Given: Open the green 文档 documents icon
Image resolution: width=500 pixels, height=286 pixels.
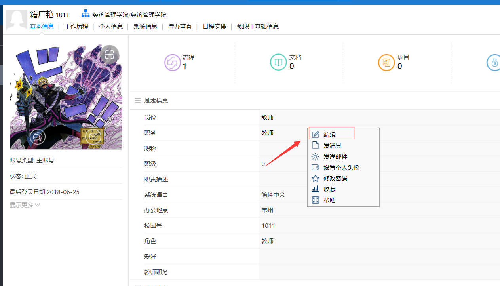Looking at the screenshot, I should 278,63.
